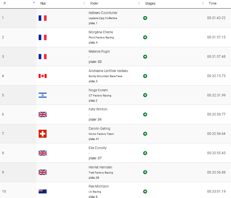231x198 pixels.
Task: Click green plus icon for Noga Korem
Action: point(145,95)
